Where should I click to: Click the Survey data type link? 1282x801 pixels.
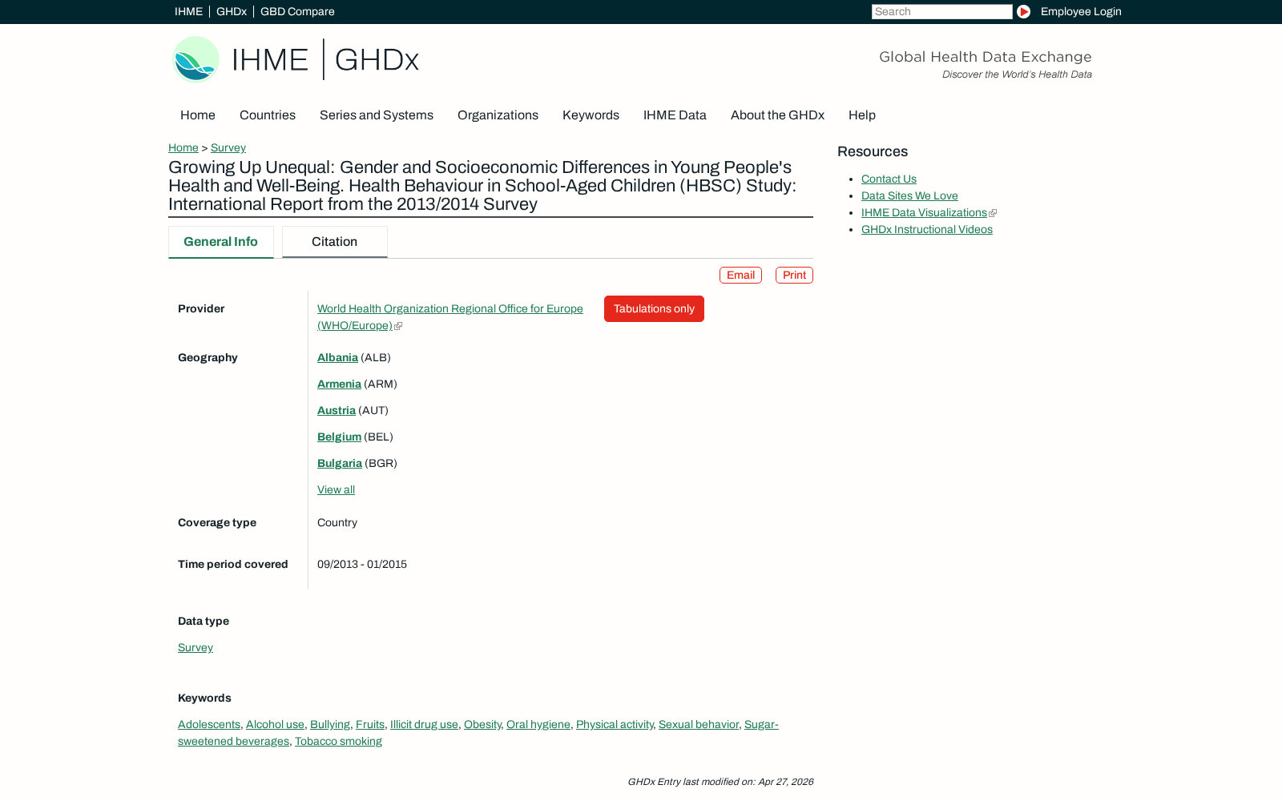pos(196,648)
